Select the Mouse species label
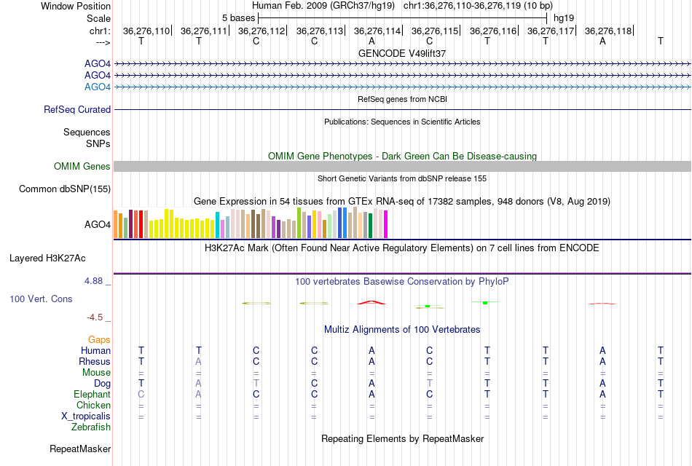This screenshot has height=466, width=692. 96,373
